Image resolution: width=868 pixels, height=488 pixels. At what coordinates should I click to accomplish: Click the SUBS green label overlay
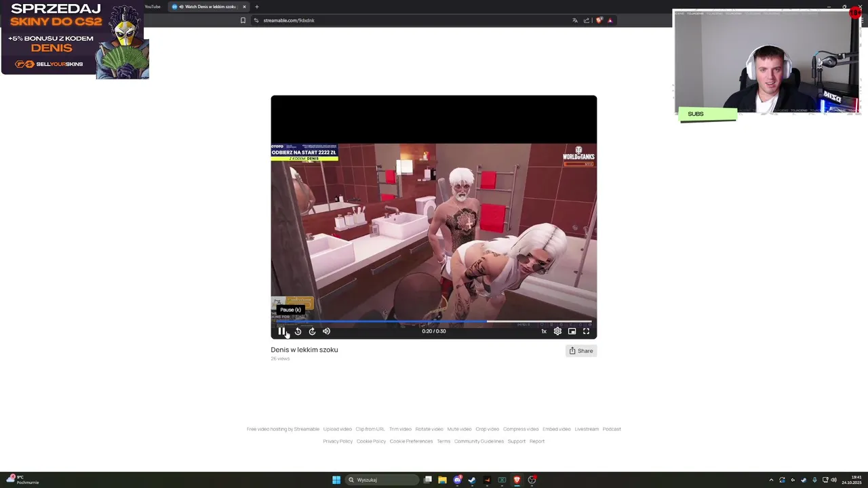(x=707, y=114)
